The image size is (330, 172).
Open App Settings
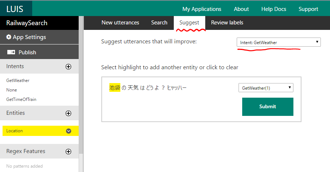click(40, 37)
